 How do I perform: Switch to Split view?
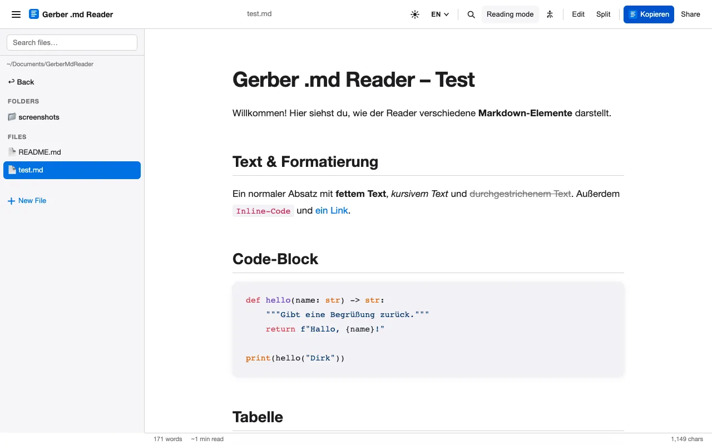point(604,14)
